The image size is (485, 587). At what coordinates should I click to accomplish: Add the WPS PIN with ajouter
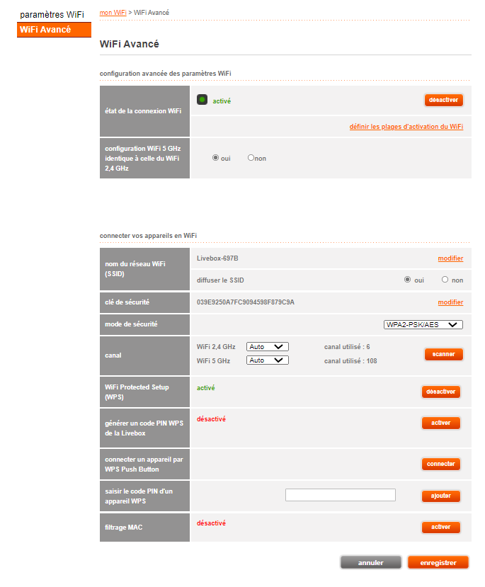(440, 496)
